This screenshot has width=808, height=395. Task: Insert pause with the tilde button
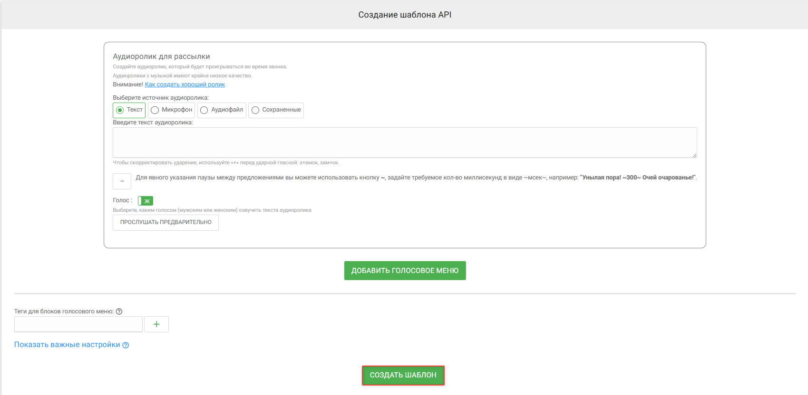tap(122, 181)
